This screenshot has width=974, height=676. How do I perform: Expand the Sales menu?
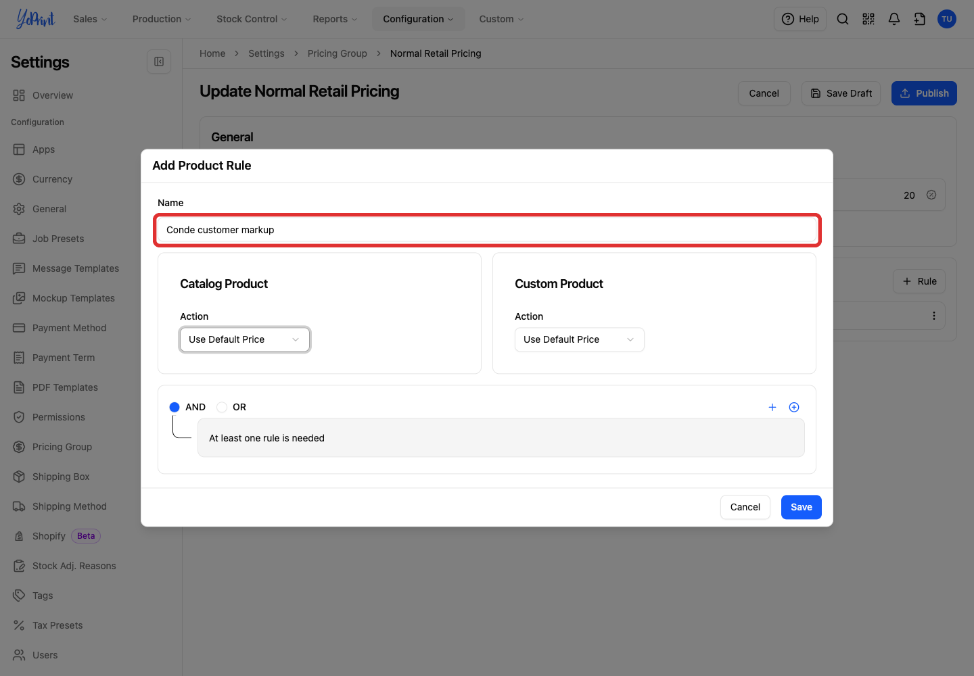click(90, 19)
